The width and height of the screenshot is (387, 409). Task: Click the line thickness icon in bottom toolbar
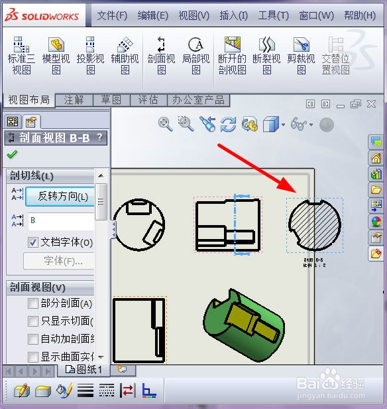click(x=85, y=390)
